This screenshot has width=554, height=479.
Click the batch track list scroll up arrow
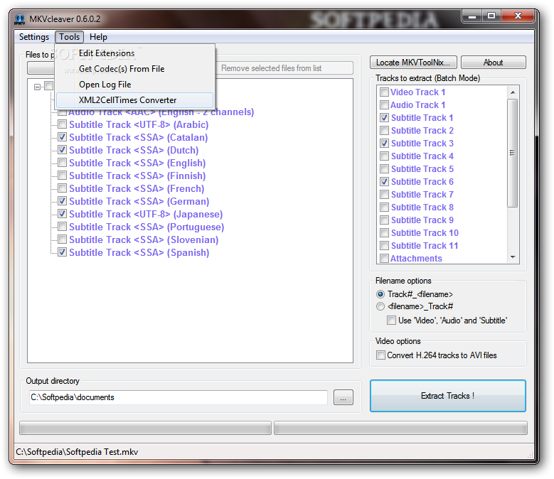(513, 92)
